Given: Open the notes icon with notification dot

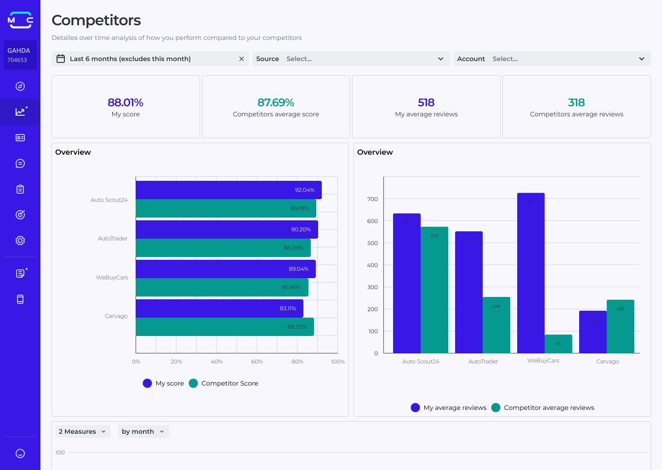Looking at the screenshot, I should click(x=20, y=273).
